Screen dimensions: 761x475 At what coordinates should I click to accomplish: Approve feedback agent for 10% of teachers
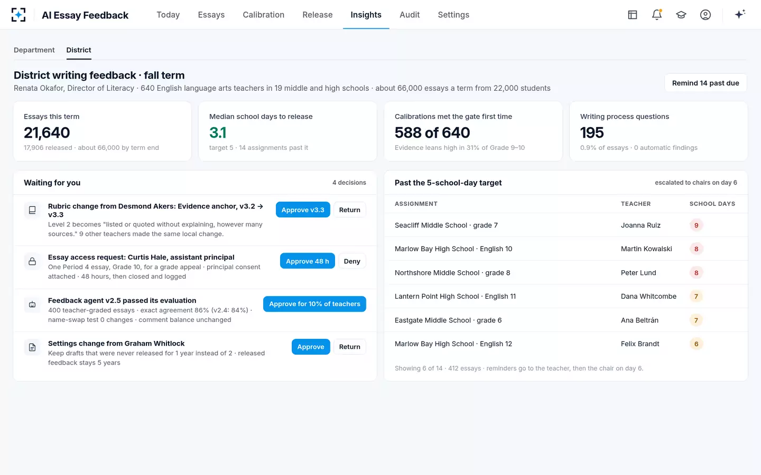click(x=314, y=304)
